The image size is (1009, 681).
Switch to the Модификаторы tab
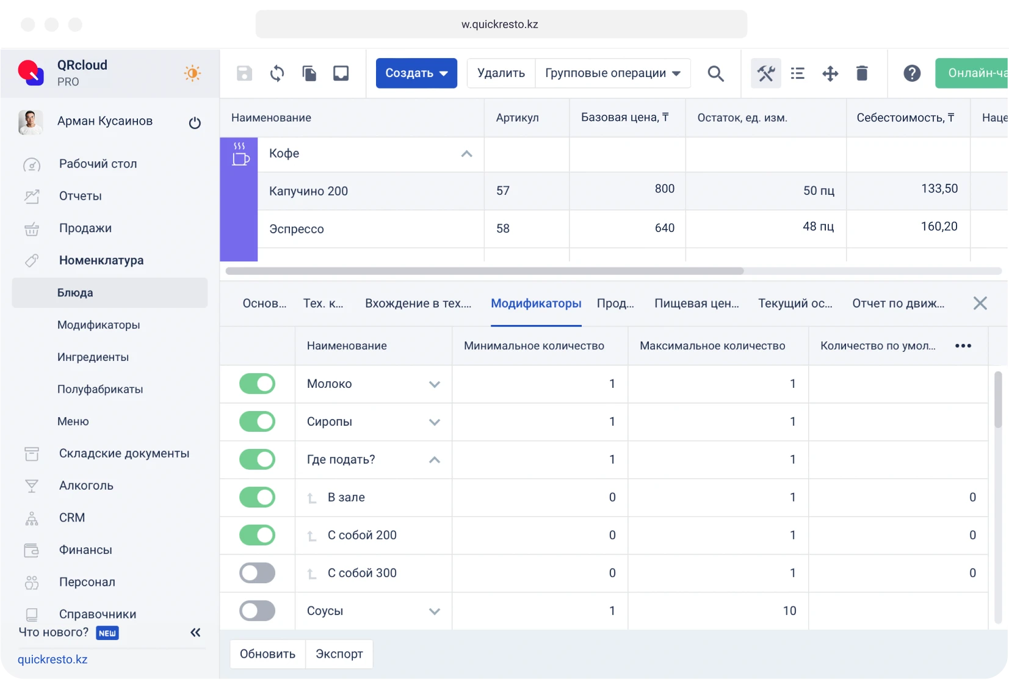tap(536, 303)
